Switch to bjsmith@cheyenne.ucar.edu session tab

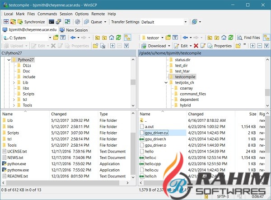(x=29, y=30)
